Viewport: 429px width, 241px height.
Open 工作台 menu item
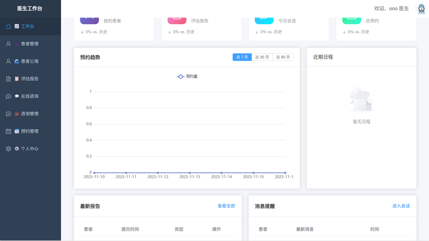point(31,26)
